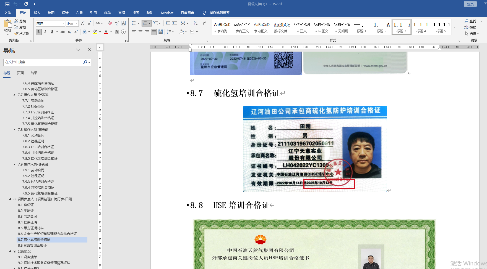Click the paragraph shading paint bucket
The image size is (487, 269).
[181, 32]
